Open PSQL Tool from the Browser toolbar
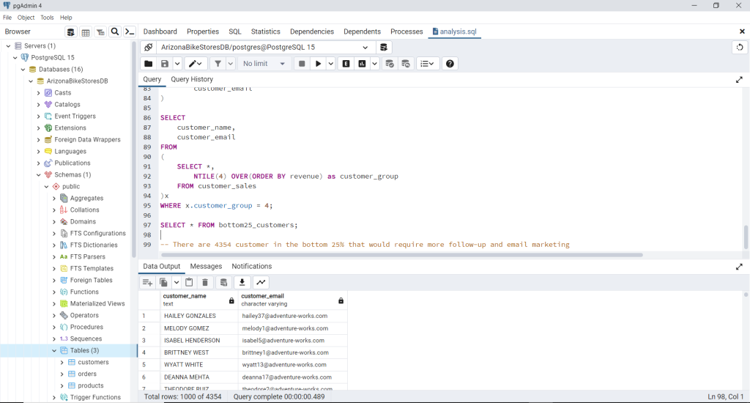750x403 pixels. coord(130,32)
